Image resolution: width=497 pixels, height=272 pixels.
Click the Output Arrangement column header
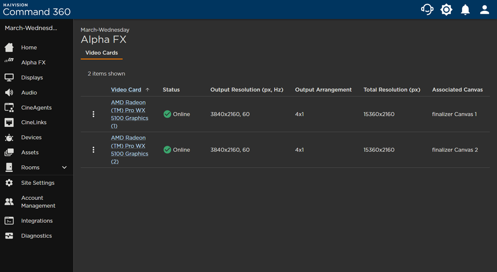click(324, 90)
